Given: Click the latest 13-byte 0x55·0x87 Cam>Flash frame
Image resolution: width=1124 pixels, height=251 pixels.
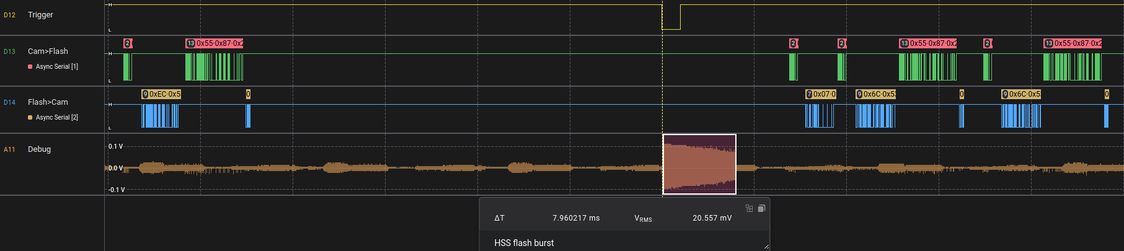Looking at the screenshot, I should click(1073, 43).
